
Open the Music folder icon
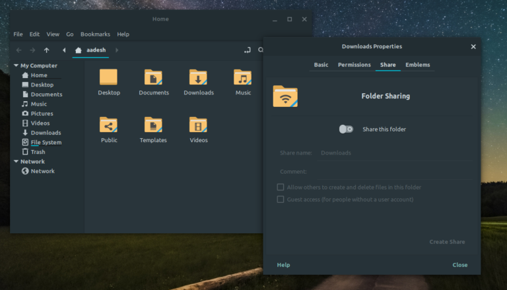[x=243, y=78]
